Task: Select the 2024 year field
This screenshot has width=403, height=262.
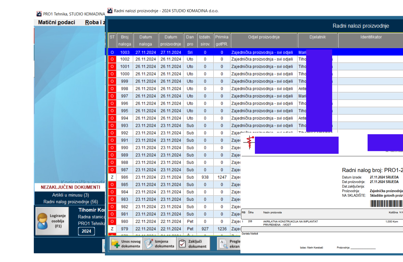Action: tap(86, 231)
